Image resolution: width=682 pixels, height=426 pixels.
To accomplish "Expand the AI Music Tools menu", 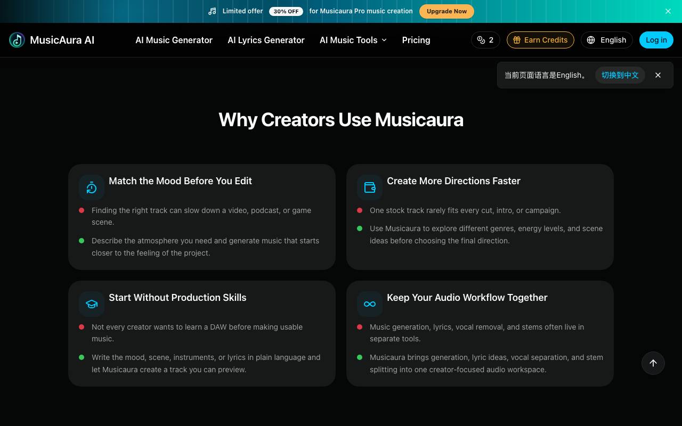I will (x=353, y=40).
